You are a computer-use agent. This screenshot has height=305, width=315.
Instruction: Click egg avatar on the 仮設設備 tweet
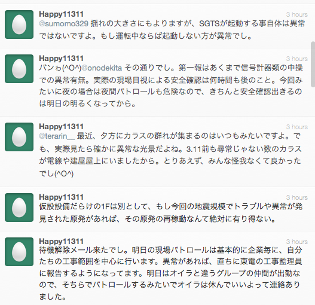pos(19,208)
